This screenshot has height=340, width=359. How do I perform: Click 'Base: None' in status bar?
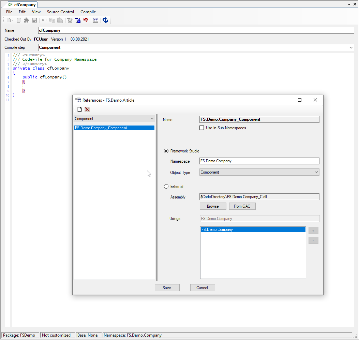pos(88,335)
